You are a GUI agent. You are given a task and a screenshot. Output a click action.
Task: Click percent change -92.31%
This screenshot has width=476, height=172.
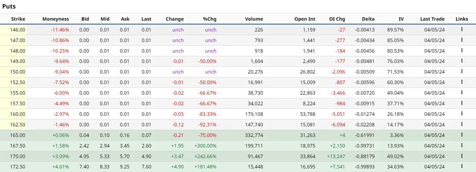click(x=207, y=125)
